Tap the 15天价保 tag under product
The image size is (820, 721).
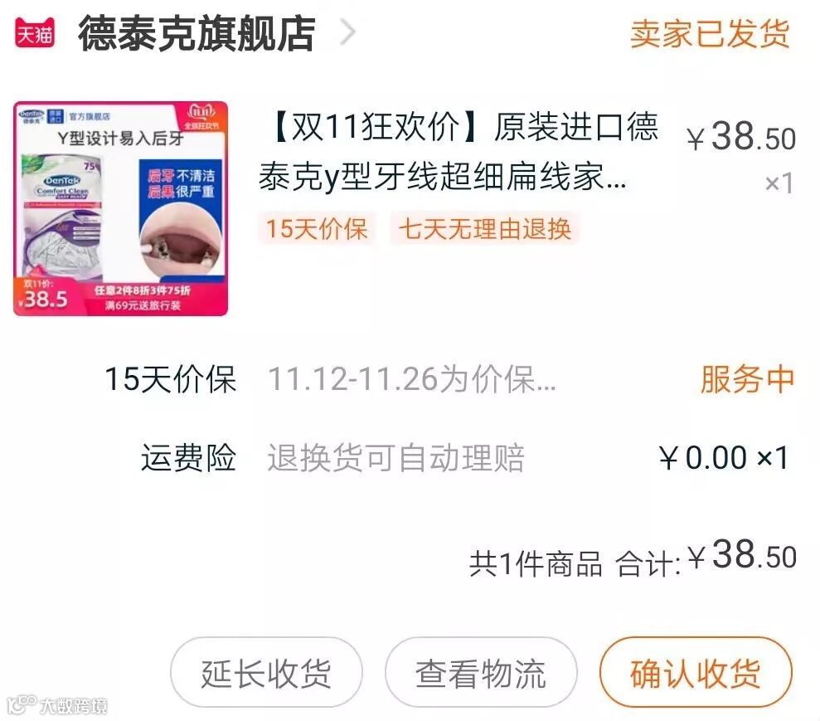click(317, 229)
